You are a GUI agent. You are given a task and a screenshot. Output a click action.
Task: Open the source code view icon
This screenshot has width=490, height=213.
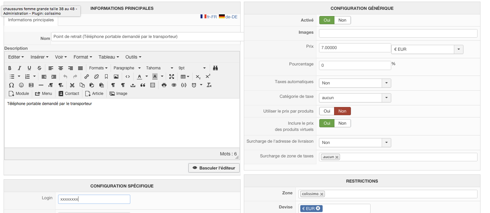coord(128,77)
